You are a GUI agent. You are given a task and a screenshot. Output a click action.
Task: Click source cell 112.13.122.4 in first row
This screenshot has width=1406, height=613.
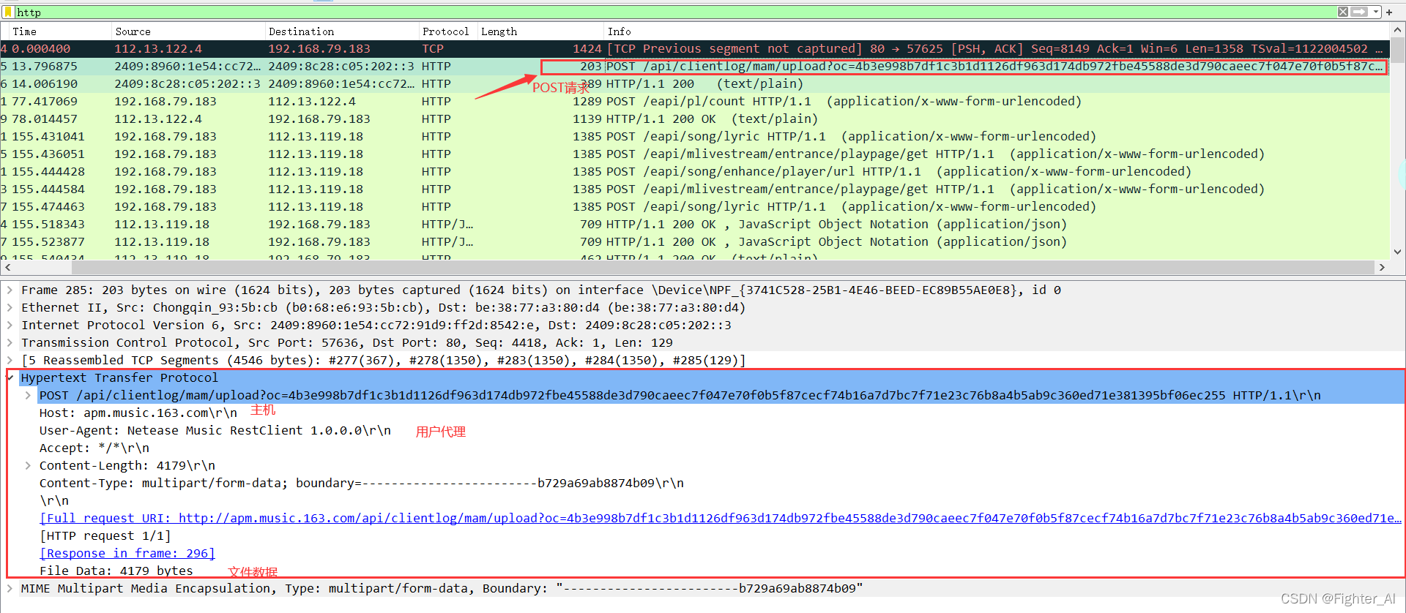(158, 49)
